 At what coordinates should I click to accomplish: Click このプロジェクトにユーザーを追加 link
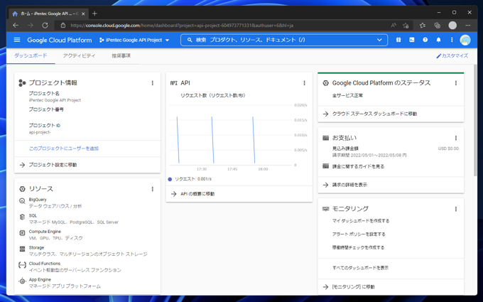click(x=64, y=149)
